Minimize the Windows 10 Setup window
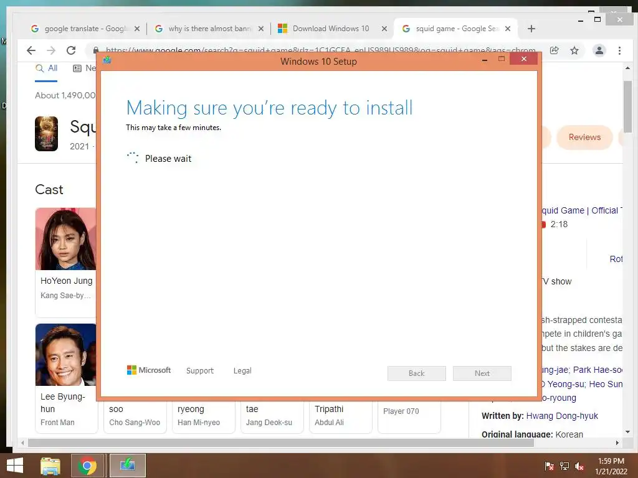Viewport: 638px width, 478px height. (x=484, y=59)
